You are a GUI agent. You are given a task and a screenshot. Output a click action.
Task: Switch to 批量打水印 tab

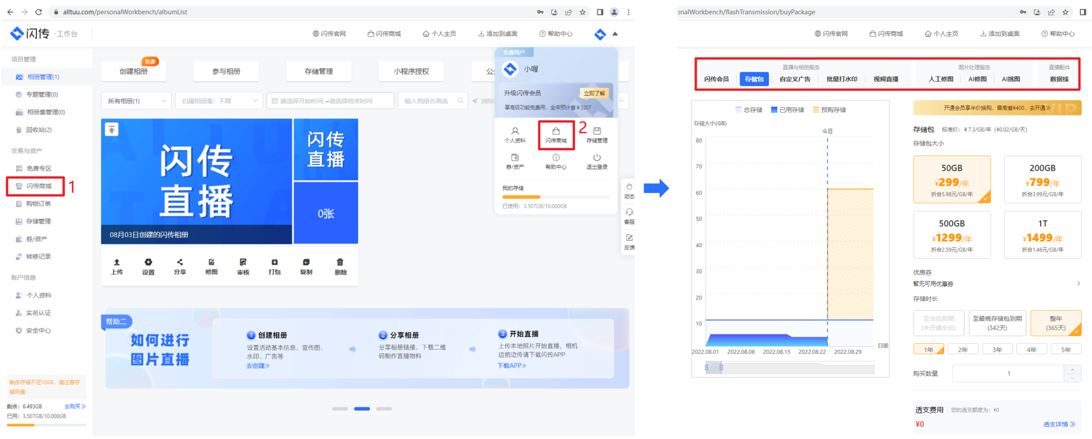tap(841, 79)
